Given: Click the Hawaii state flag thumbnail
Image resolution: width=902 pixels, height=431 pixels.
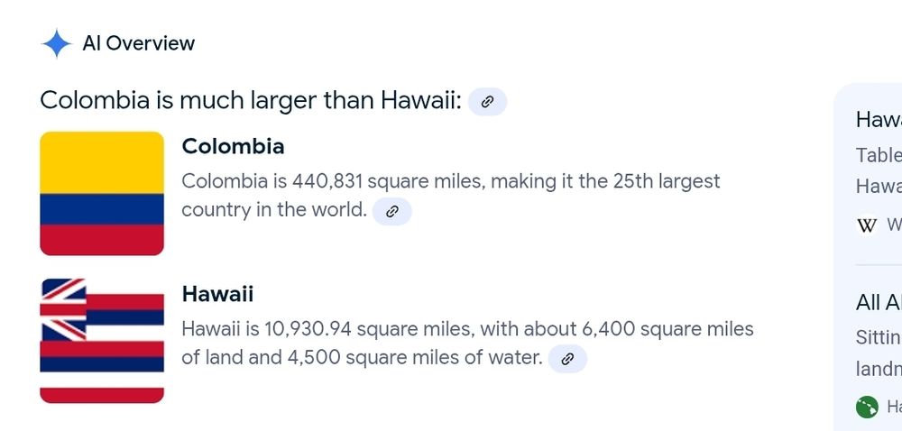Looking at the screenshot, I should (x=102, y=341).
